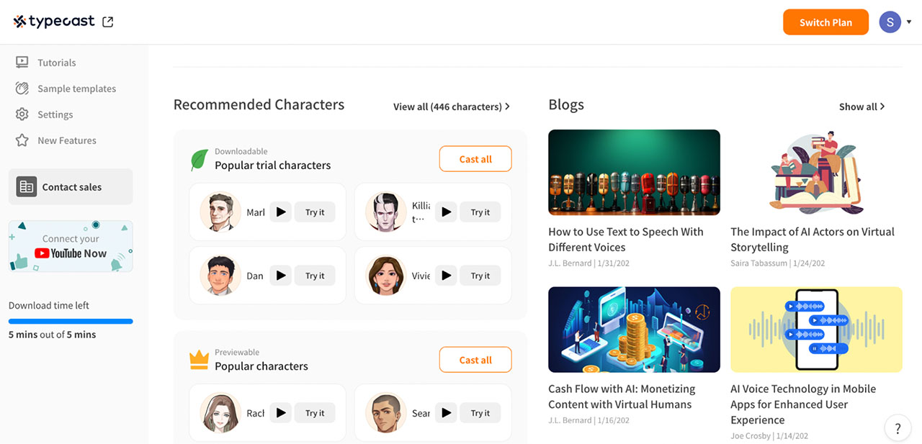Viewport: 922px width, 444px height.
Task: Click the external link icon beside the typecast logo
Action: tap(108, 22)
